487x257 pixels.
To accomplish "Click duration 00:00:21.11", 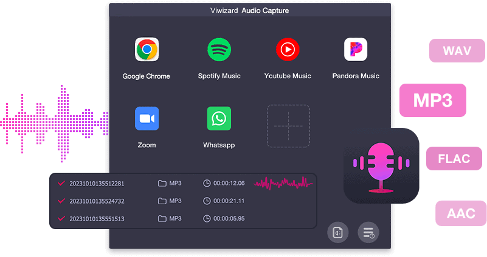I will [229, 201].
